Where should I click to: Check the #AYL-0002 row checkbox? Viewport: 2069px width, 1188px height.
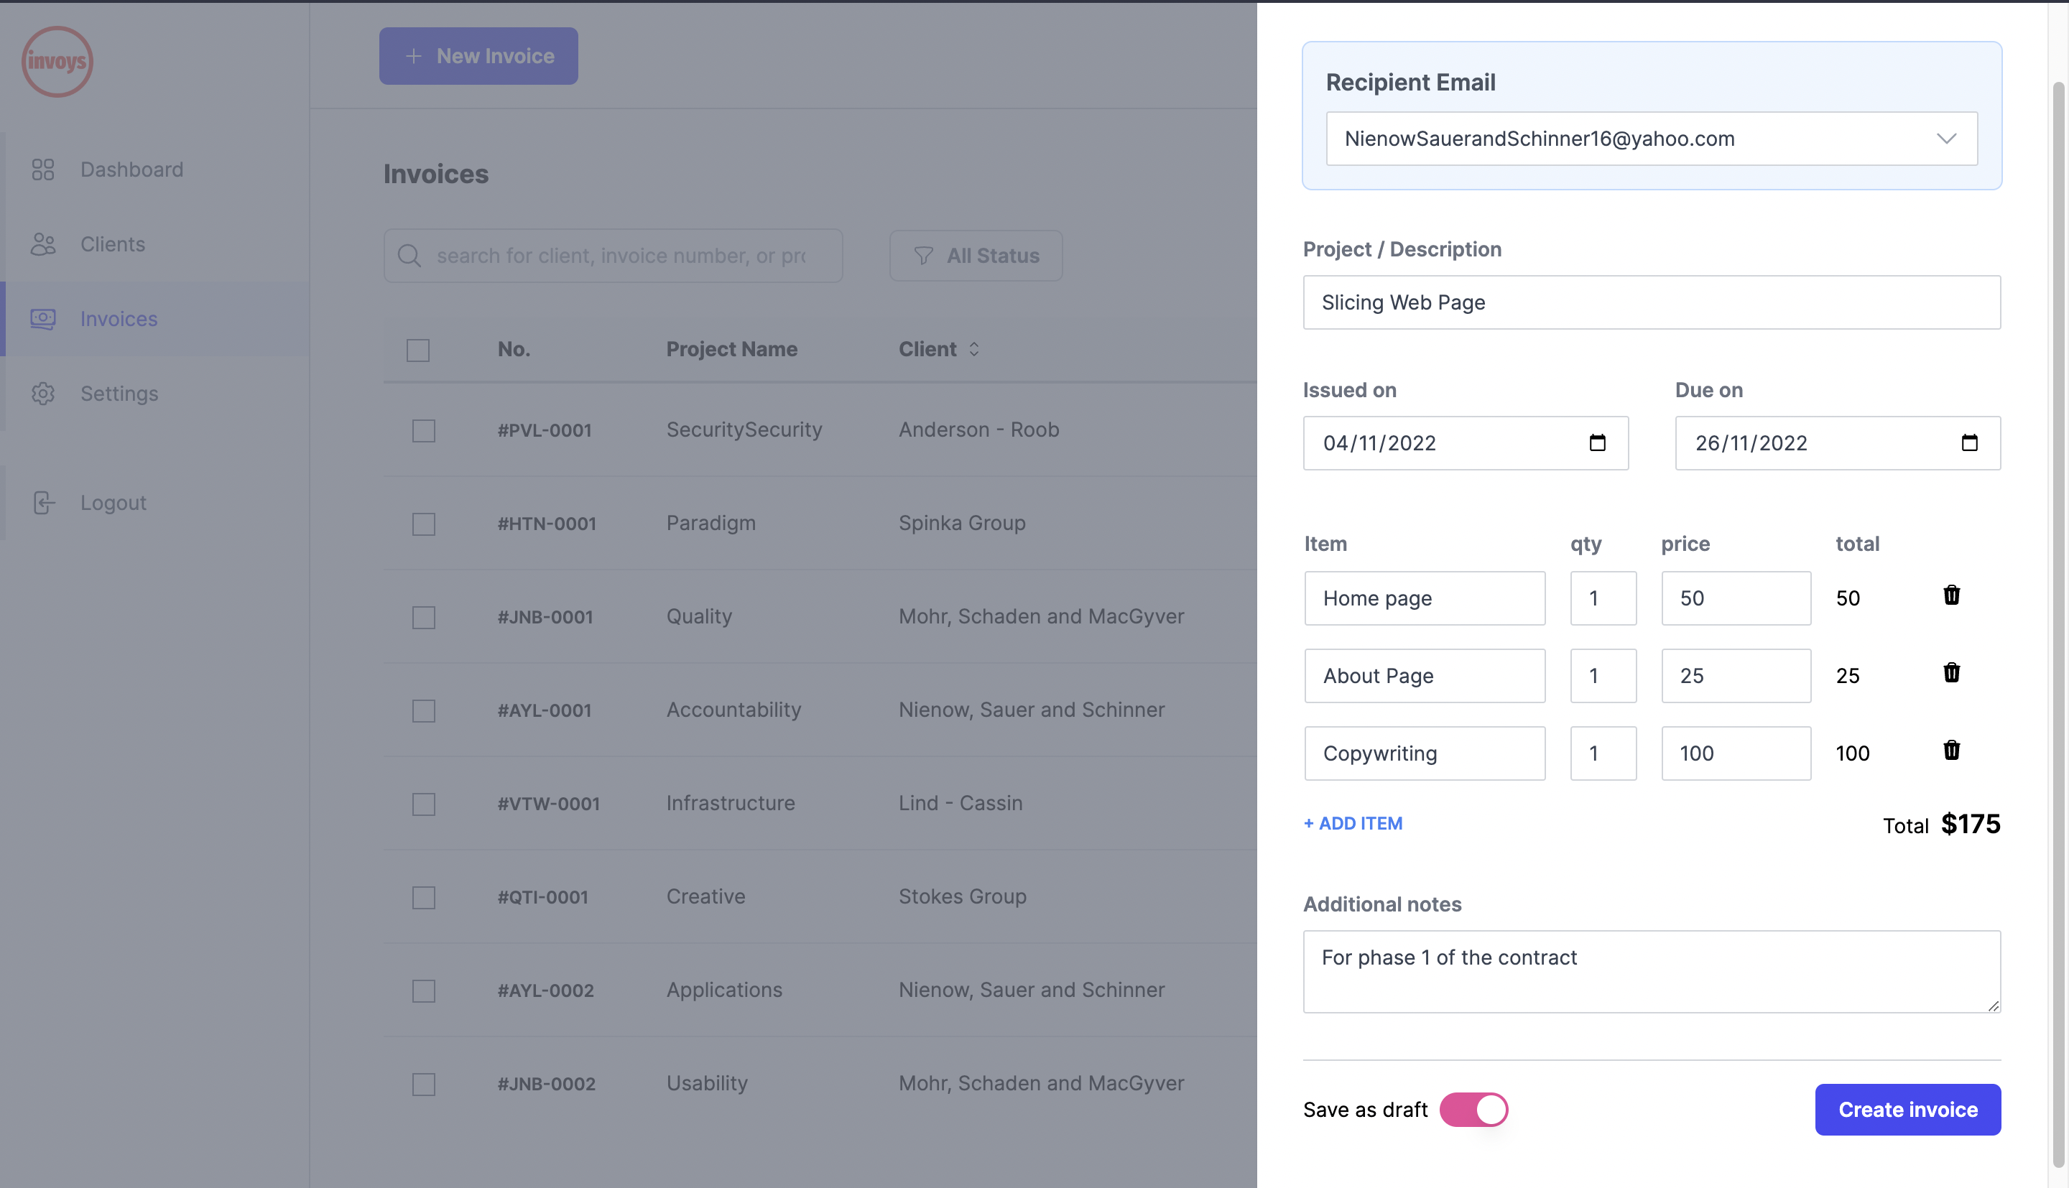click(423, 991)
